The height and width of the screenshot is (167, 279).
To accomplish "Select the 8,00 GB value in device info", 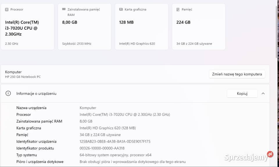I will coord(86,121).
